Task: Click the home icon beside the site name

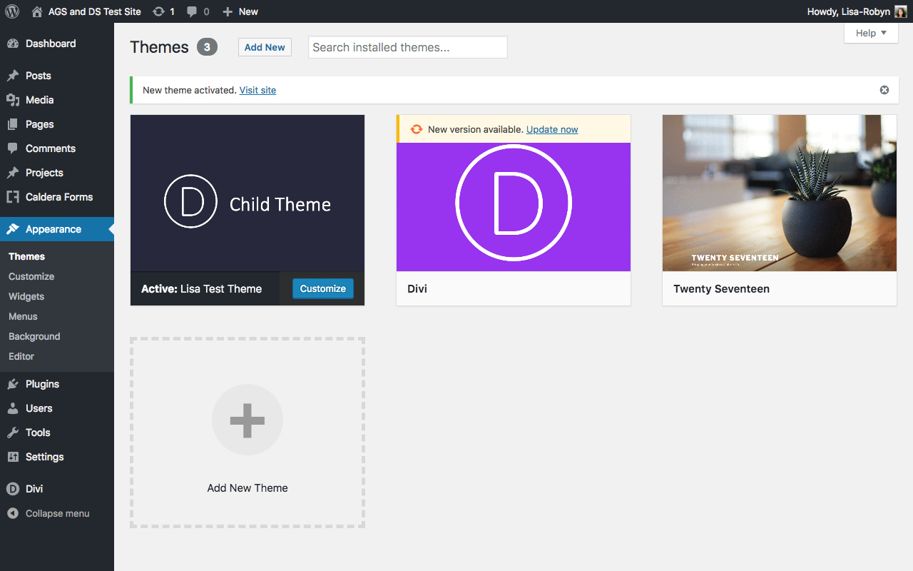Action: tap(37, 11)
